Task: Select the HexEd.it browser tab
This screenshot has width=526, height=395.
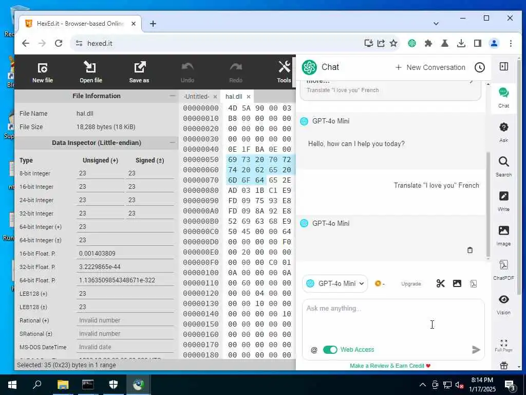Action: click(x=81, y=24)
